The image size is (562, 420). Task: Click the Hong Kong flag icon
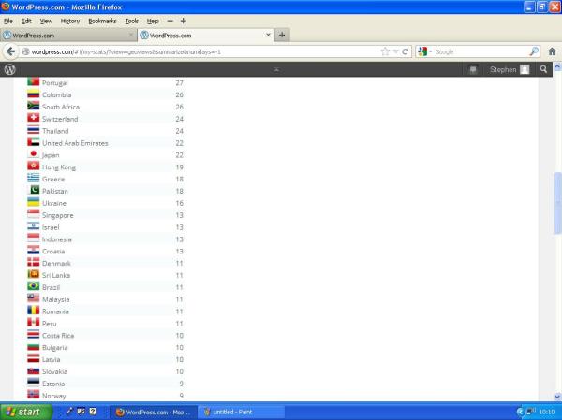(34, 167)
